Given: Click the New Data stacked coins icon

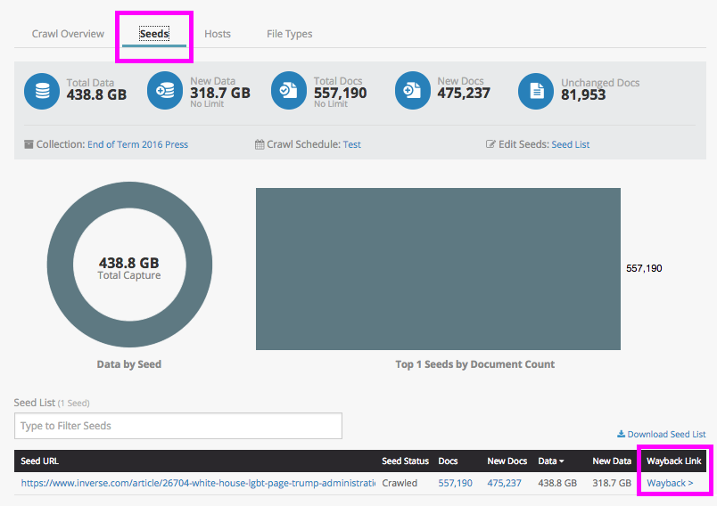Looking at the screenshot, I should (165, 91).
